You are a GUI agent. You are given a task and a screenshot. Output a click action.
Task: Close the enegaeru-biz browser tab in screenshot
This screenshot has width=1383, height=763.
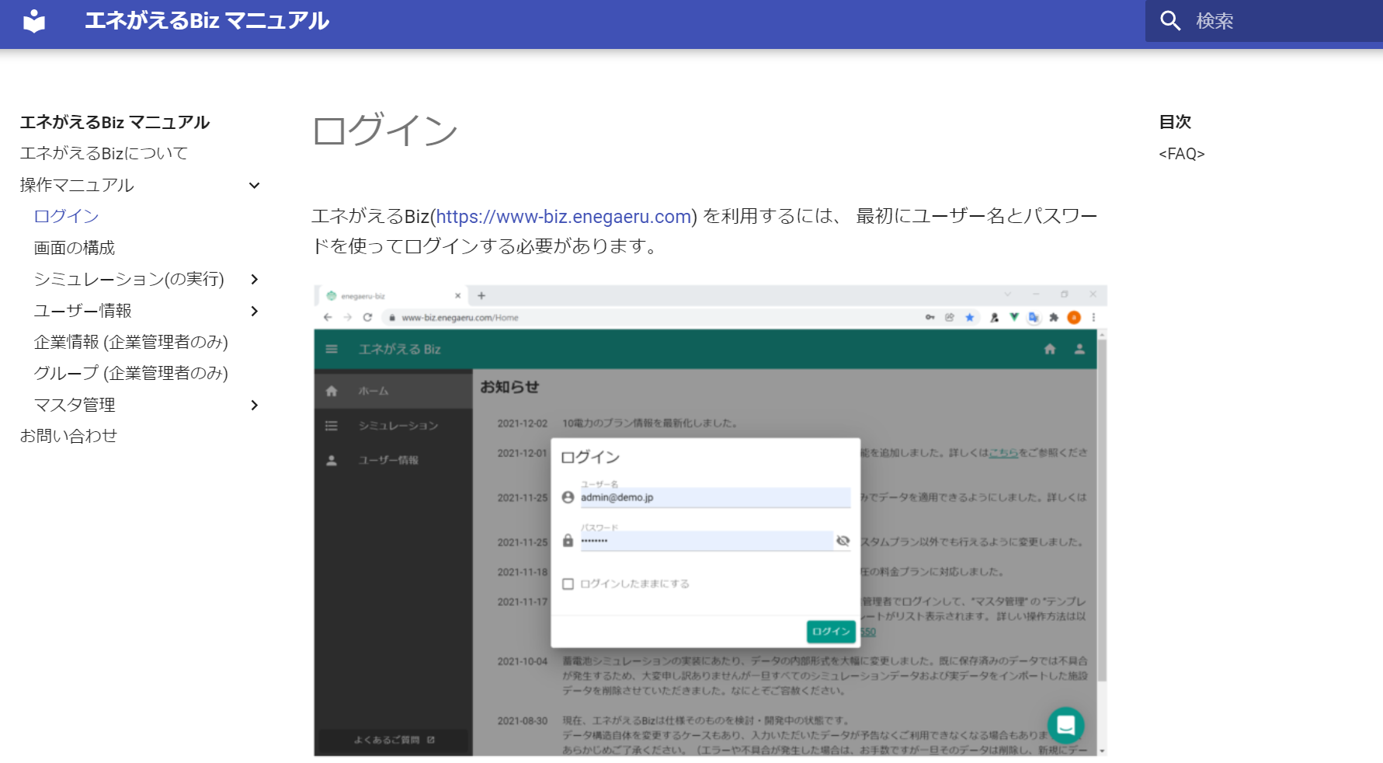(x=458, y=295)
